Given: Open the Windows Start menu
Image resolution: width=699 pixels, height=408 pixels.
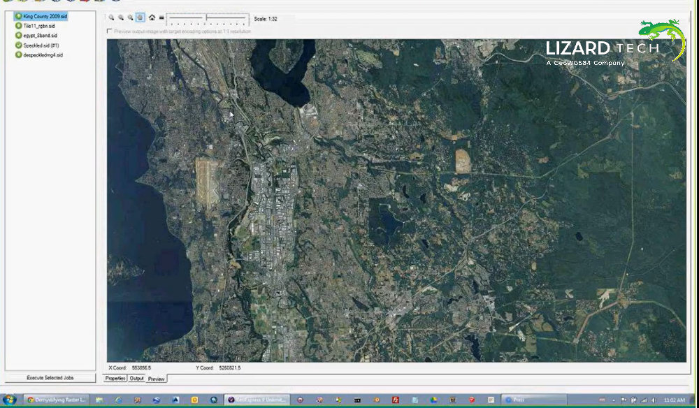Looking at the screenshot, I should coord(9,400).
